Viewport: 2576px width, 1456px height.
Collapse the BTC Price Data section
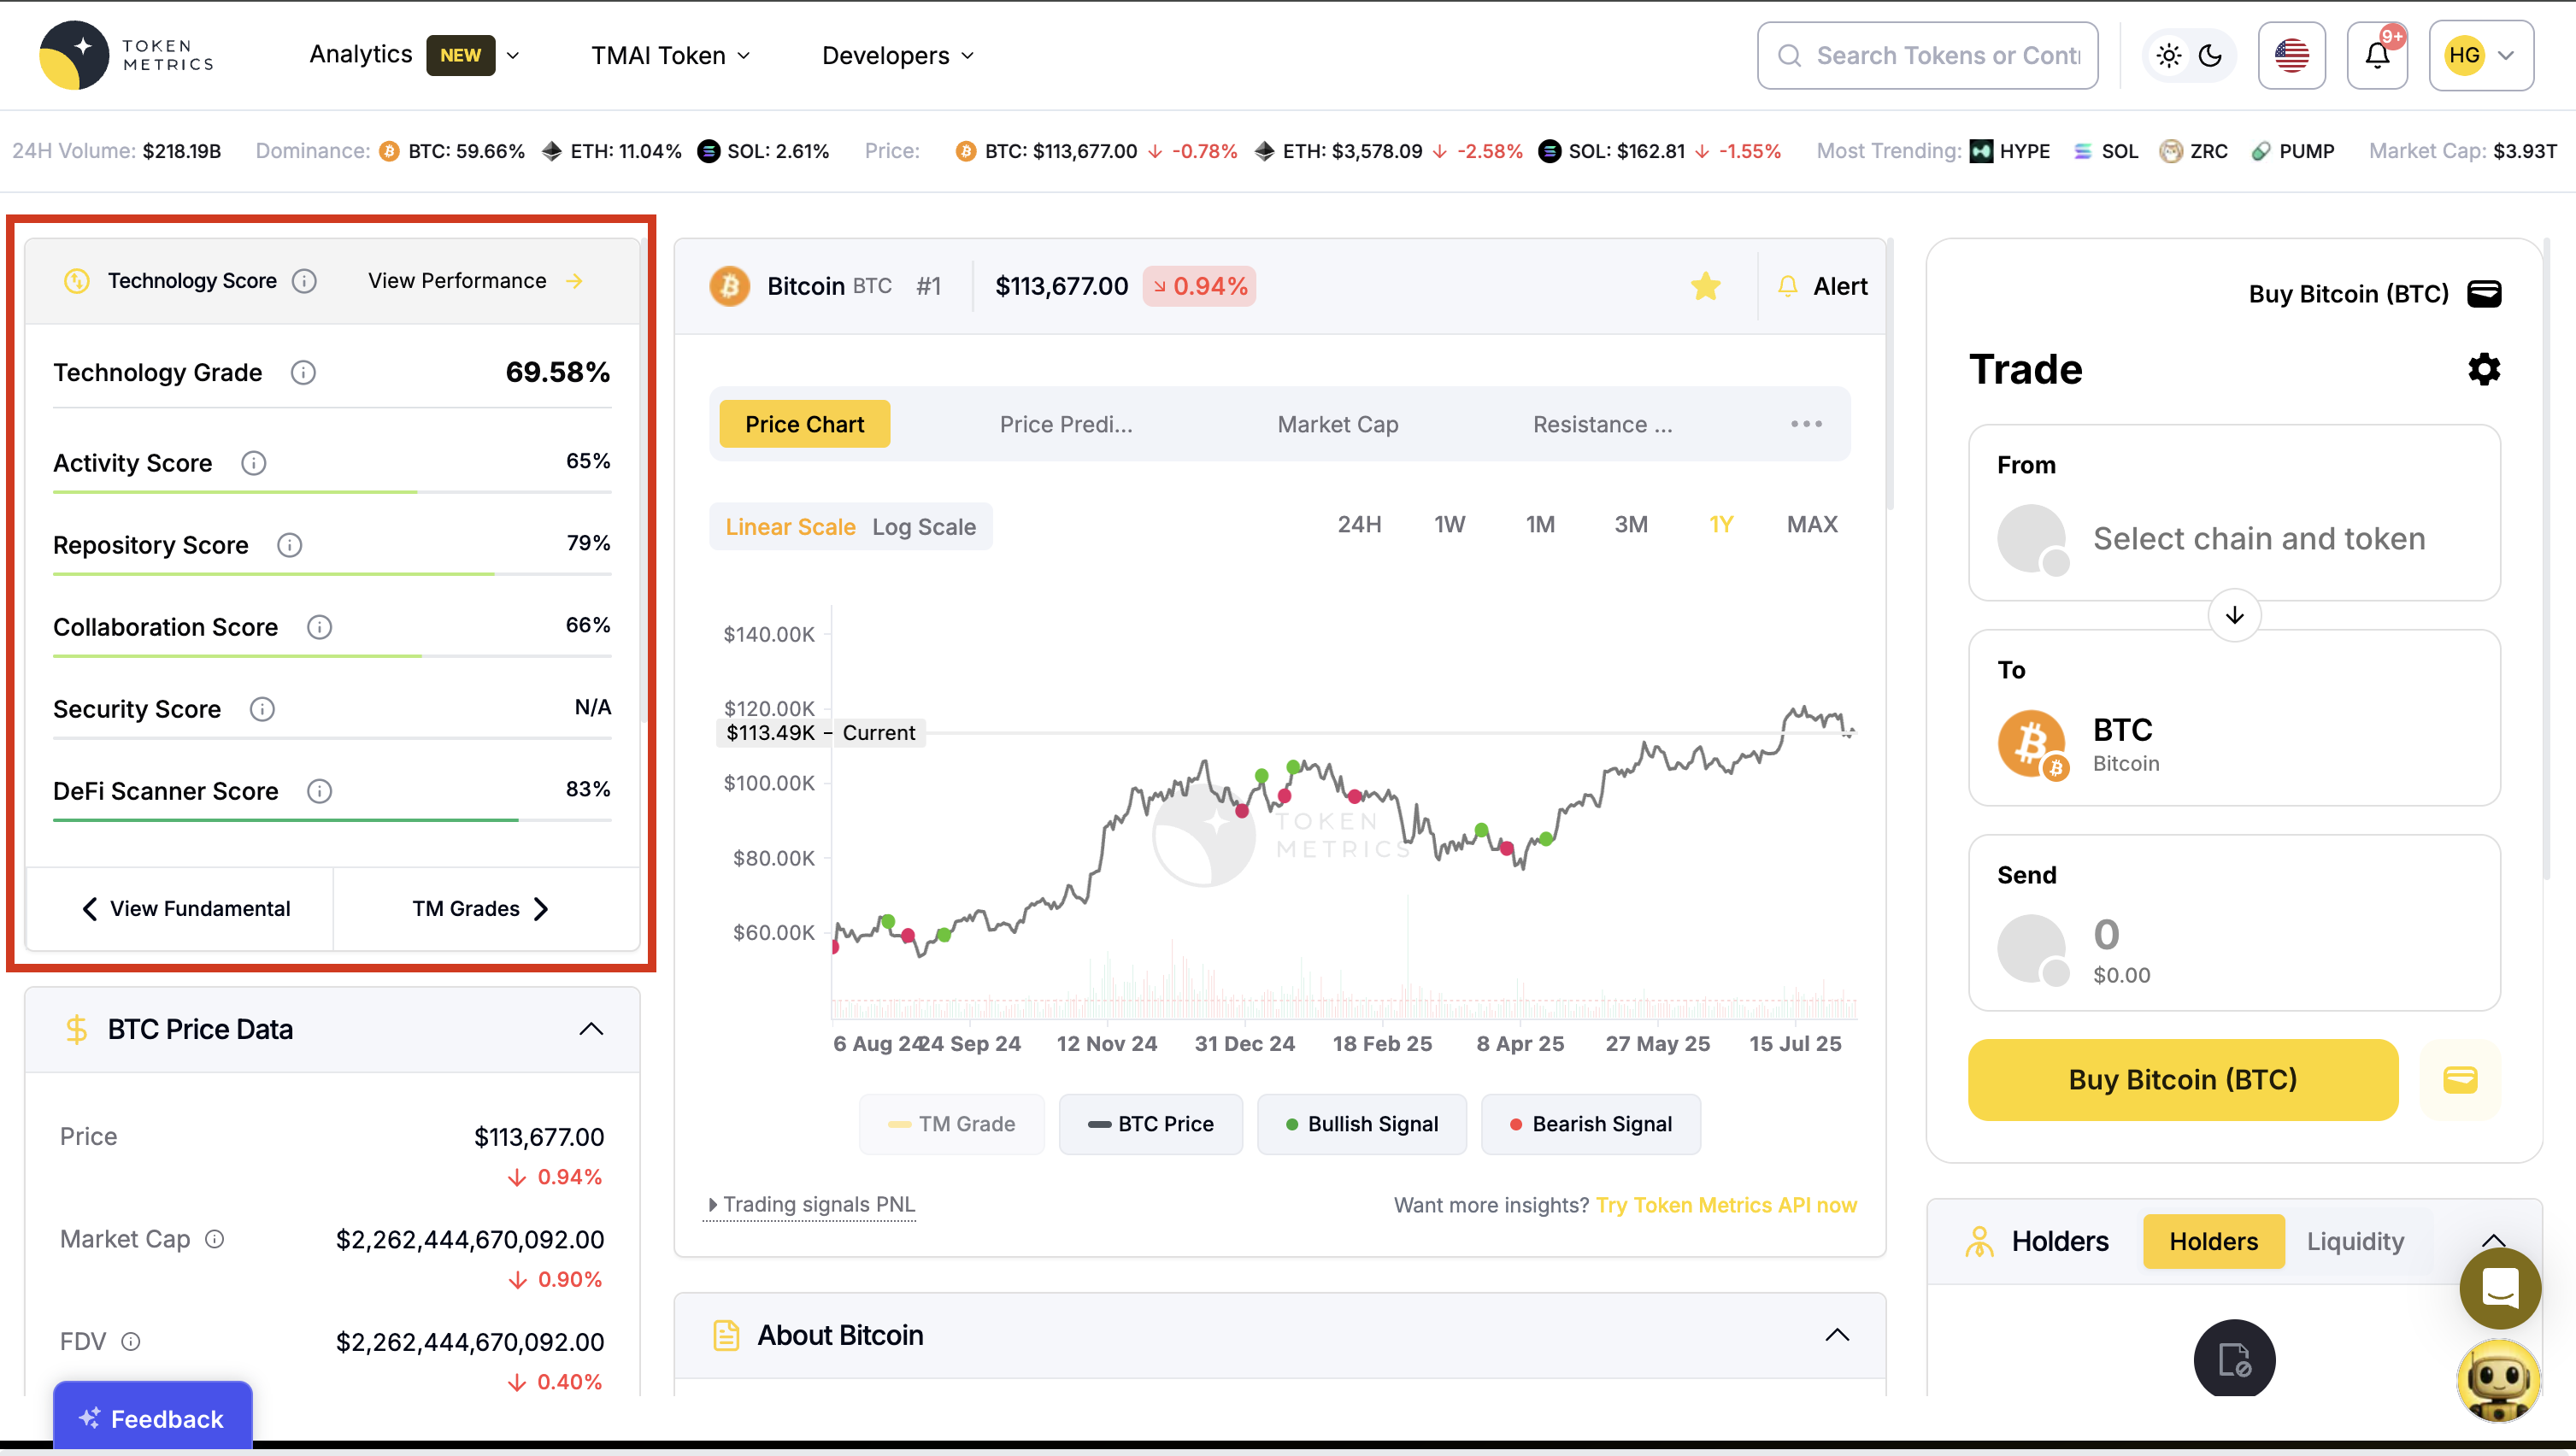pos(592,1029)
